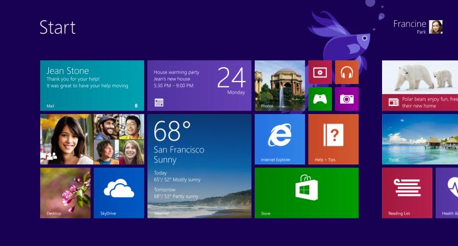Open the SkyDrive cloud tile
This screenshot has height=246, width=458.
point(119,193)
